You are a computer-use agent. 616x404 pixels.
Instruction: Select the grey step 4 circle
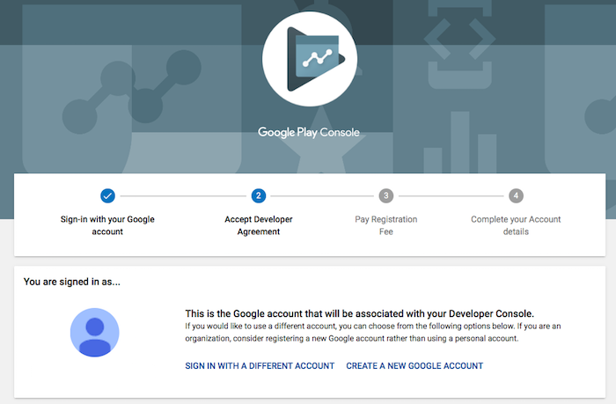(x=516, y=195)
